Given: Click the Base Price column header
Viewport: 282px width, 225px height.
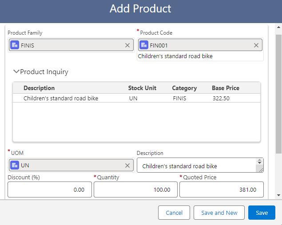Looking at the screenshot, I should pyautogui.click(x=225, y=88).
